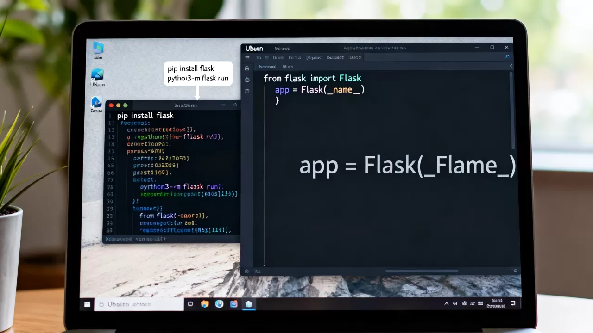Select the top icon in editor sidebar
This screenshot has height=333, width=593.
(x=247, y=68)
